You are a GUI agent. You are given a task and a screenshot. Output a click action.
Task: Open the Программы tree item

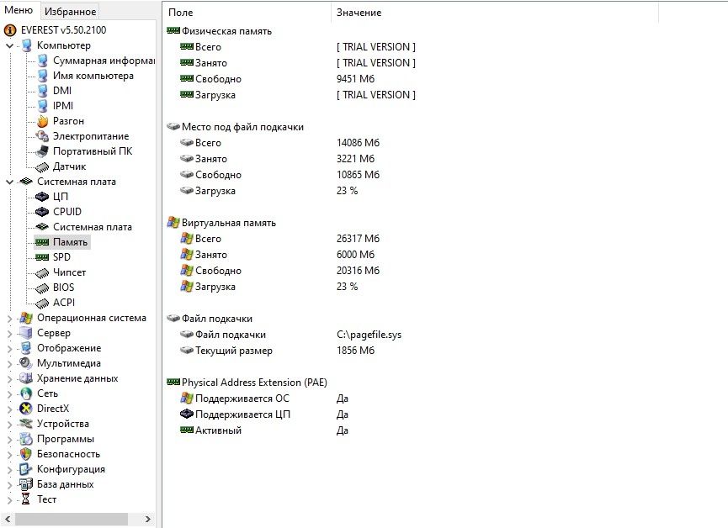click(66, 439)
